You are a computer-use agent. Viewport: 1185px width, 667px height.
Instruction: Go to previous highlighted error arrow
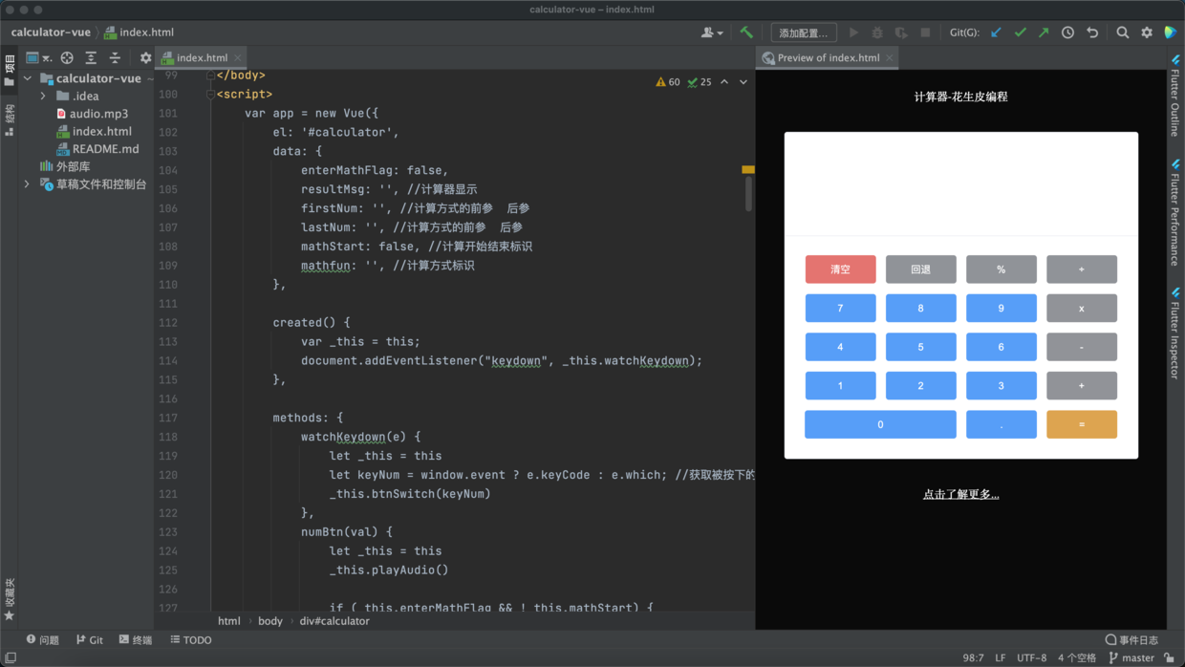724,82
